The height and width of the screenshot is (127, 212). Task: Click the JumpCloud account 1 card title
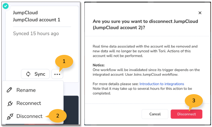click(x=36, y=20)
